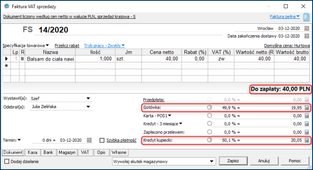Switch to the Własne tab
Viewport: 313px width, 170px height.
click(119, 153)
